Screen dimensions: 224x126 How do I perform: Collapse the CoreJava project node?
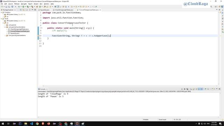click(1, 13)
